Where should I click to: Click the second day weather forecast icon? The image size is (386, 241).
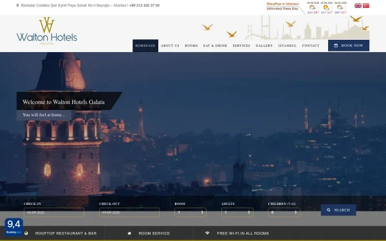point(326,7)
